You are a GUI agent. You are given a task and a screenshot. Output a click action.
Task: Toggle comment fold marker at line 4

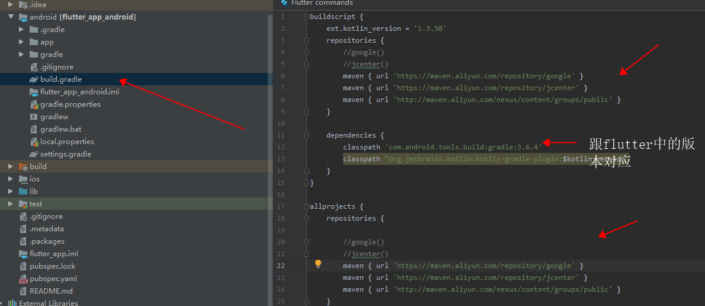click(307, 52)
